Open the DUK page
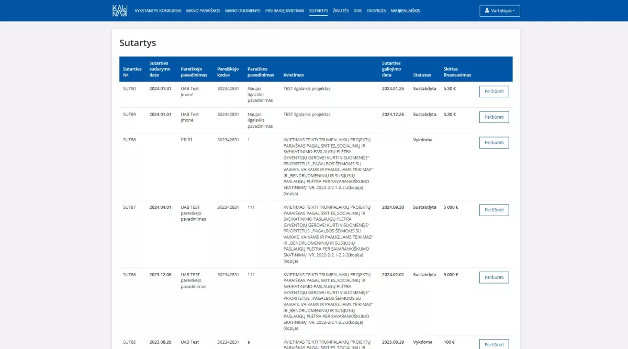The image size is (628, 349). click(357, 10)
